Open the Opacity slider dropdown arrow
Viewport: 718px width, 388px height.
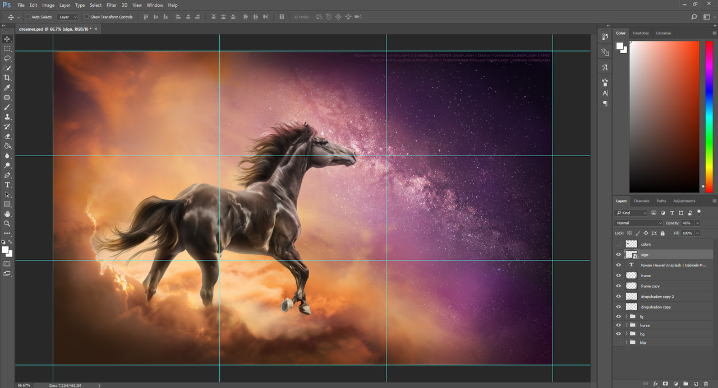697,223
